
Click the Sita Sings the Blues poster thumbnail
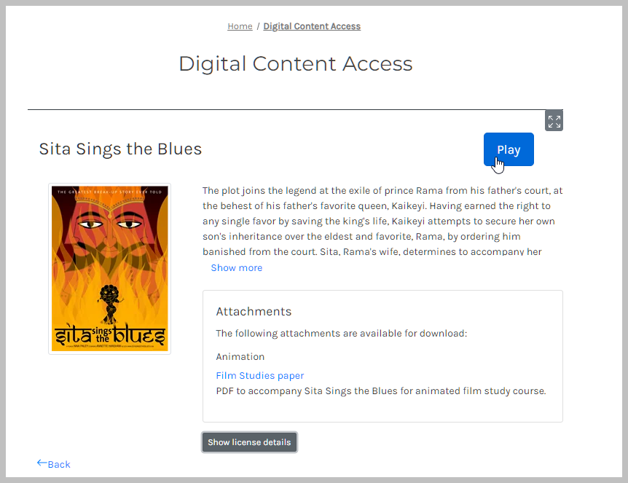pos(109,268)
